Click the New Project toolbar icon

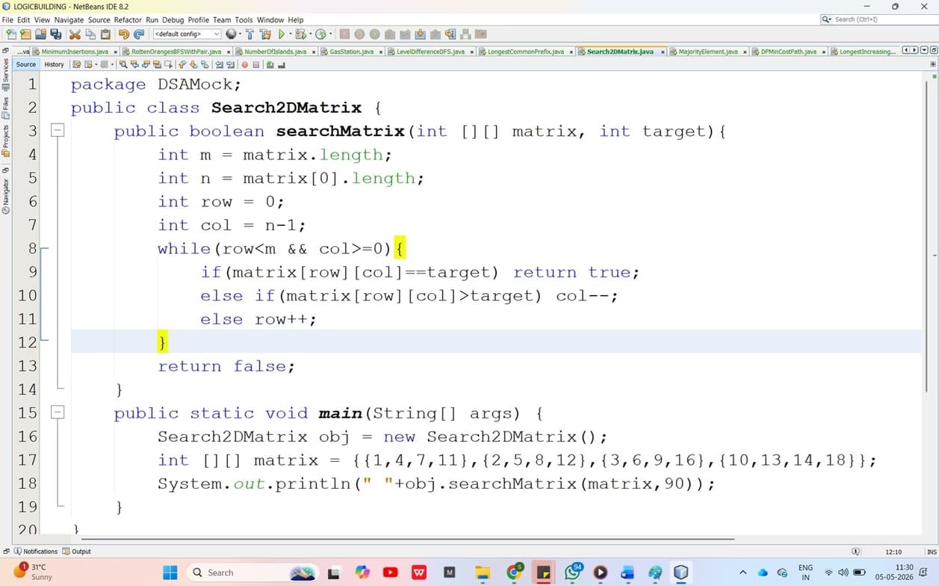(x=25, y=34)
